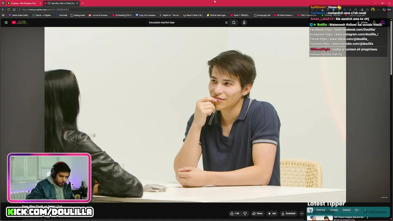Open Copy of hr-newslet... bookmark
The height and width of the screenshot is (221, 393).
point(146,15)
